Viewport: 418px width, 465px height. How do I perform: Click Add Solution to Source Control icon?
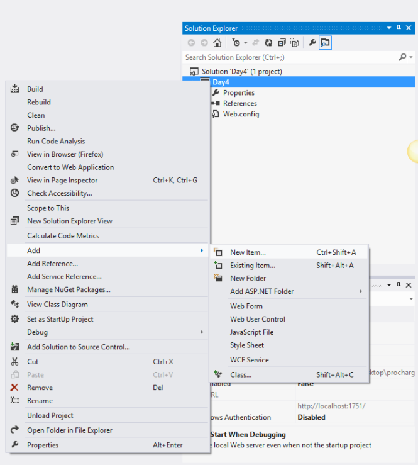tap(15, 347)
